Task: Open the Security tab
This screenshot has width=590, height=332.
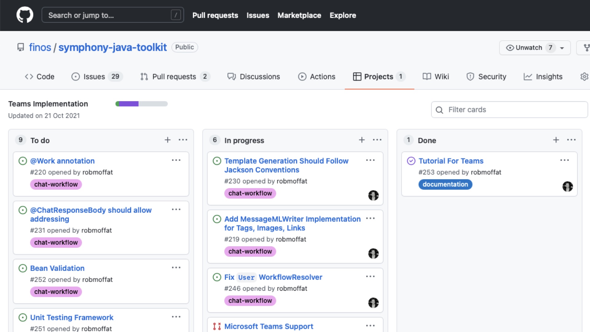Action: coord(486,77)
